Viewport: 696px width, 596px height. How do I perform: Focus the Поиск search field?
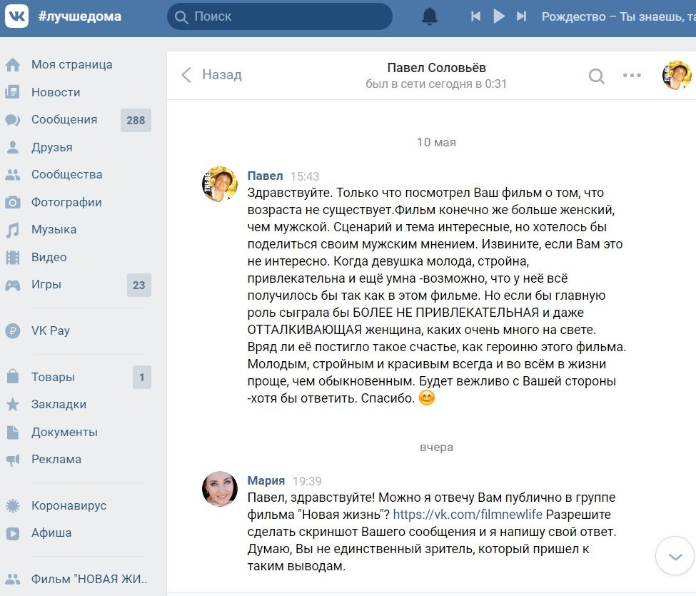tap(280, 16)
